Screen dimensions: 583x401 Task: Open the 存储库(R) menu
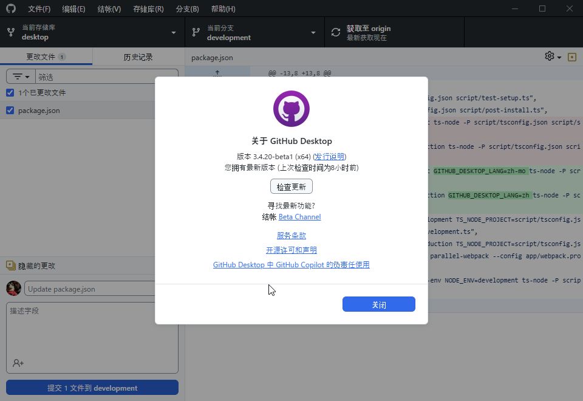point(148,9)
